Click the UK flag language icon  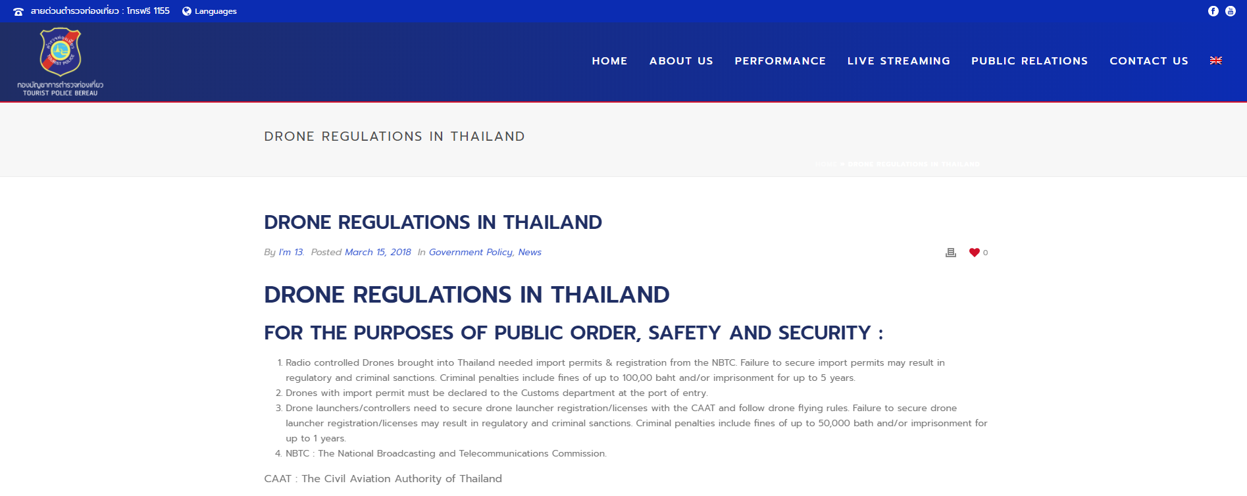(x=1216, y=61)
